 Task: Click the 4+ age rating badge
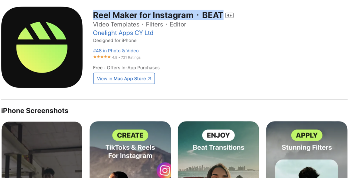click(229, 15)
